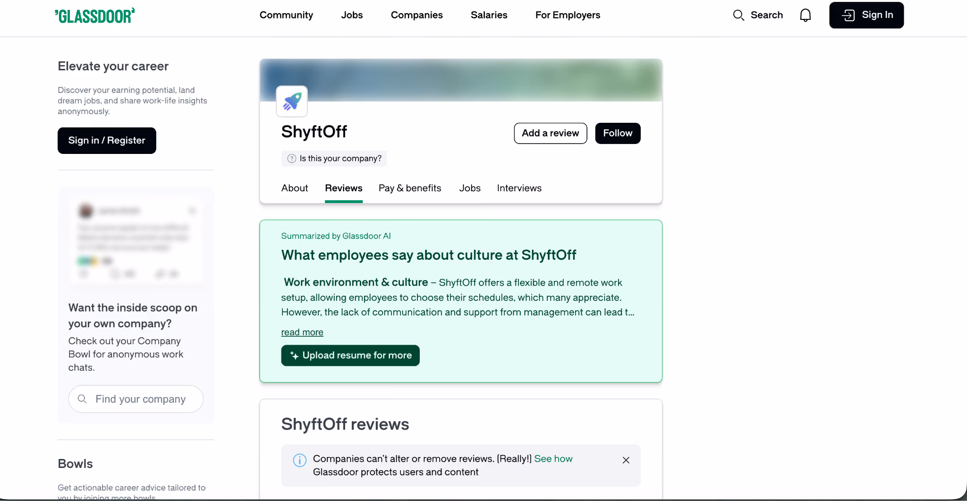The height and width of the screenshot is (501, 967).
Task: Switch to Pay & benefits tab
Action: 410,188
